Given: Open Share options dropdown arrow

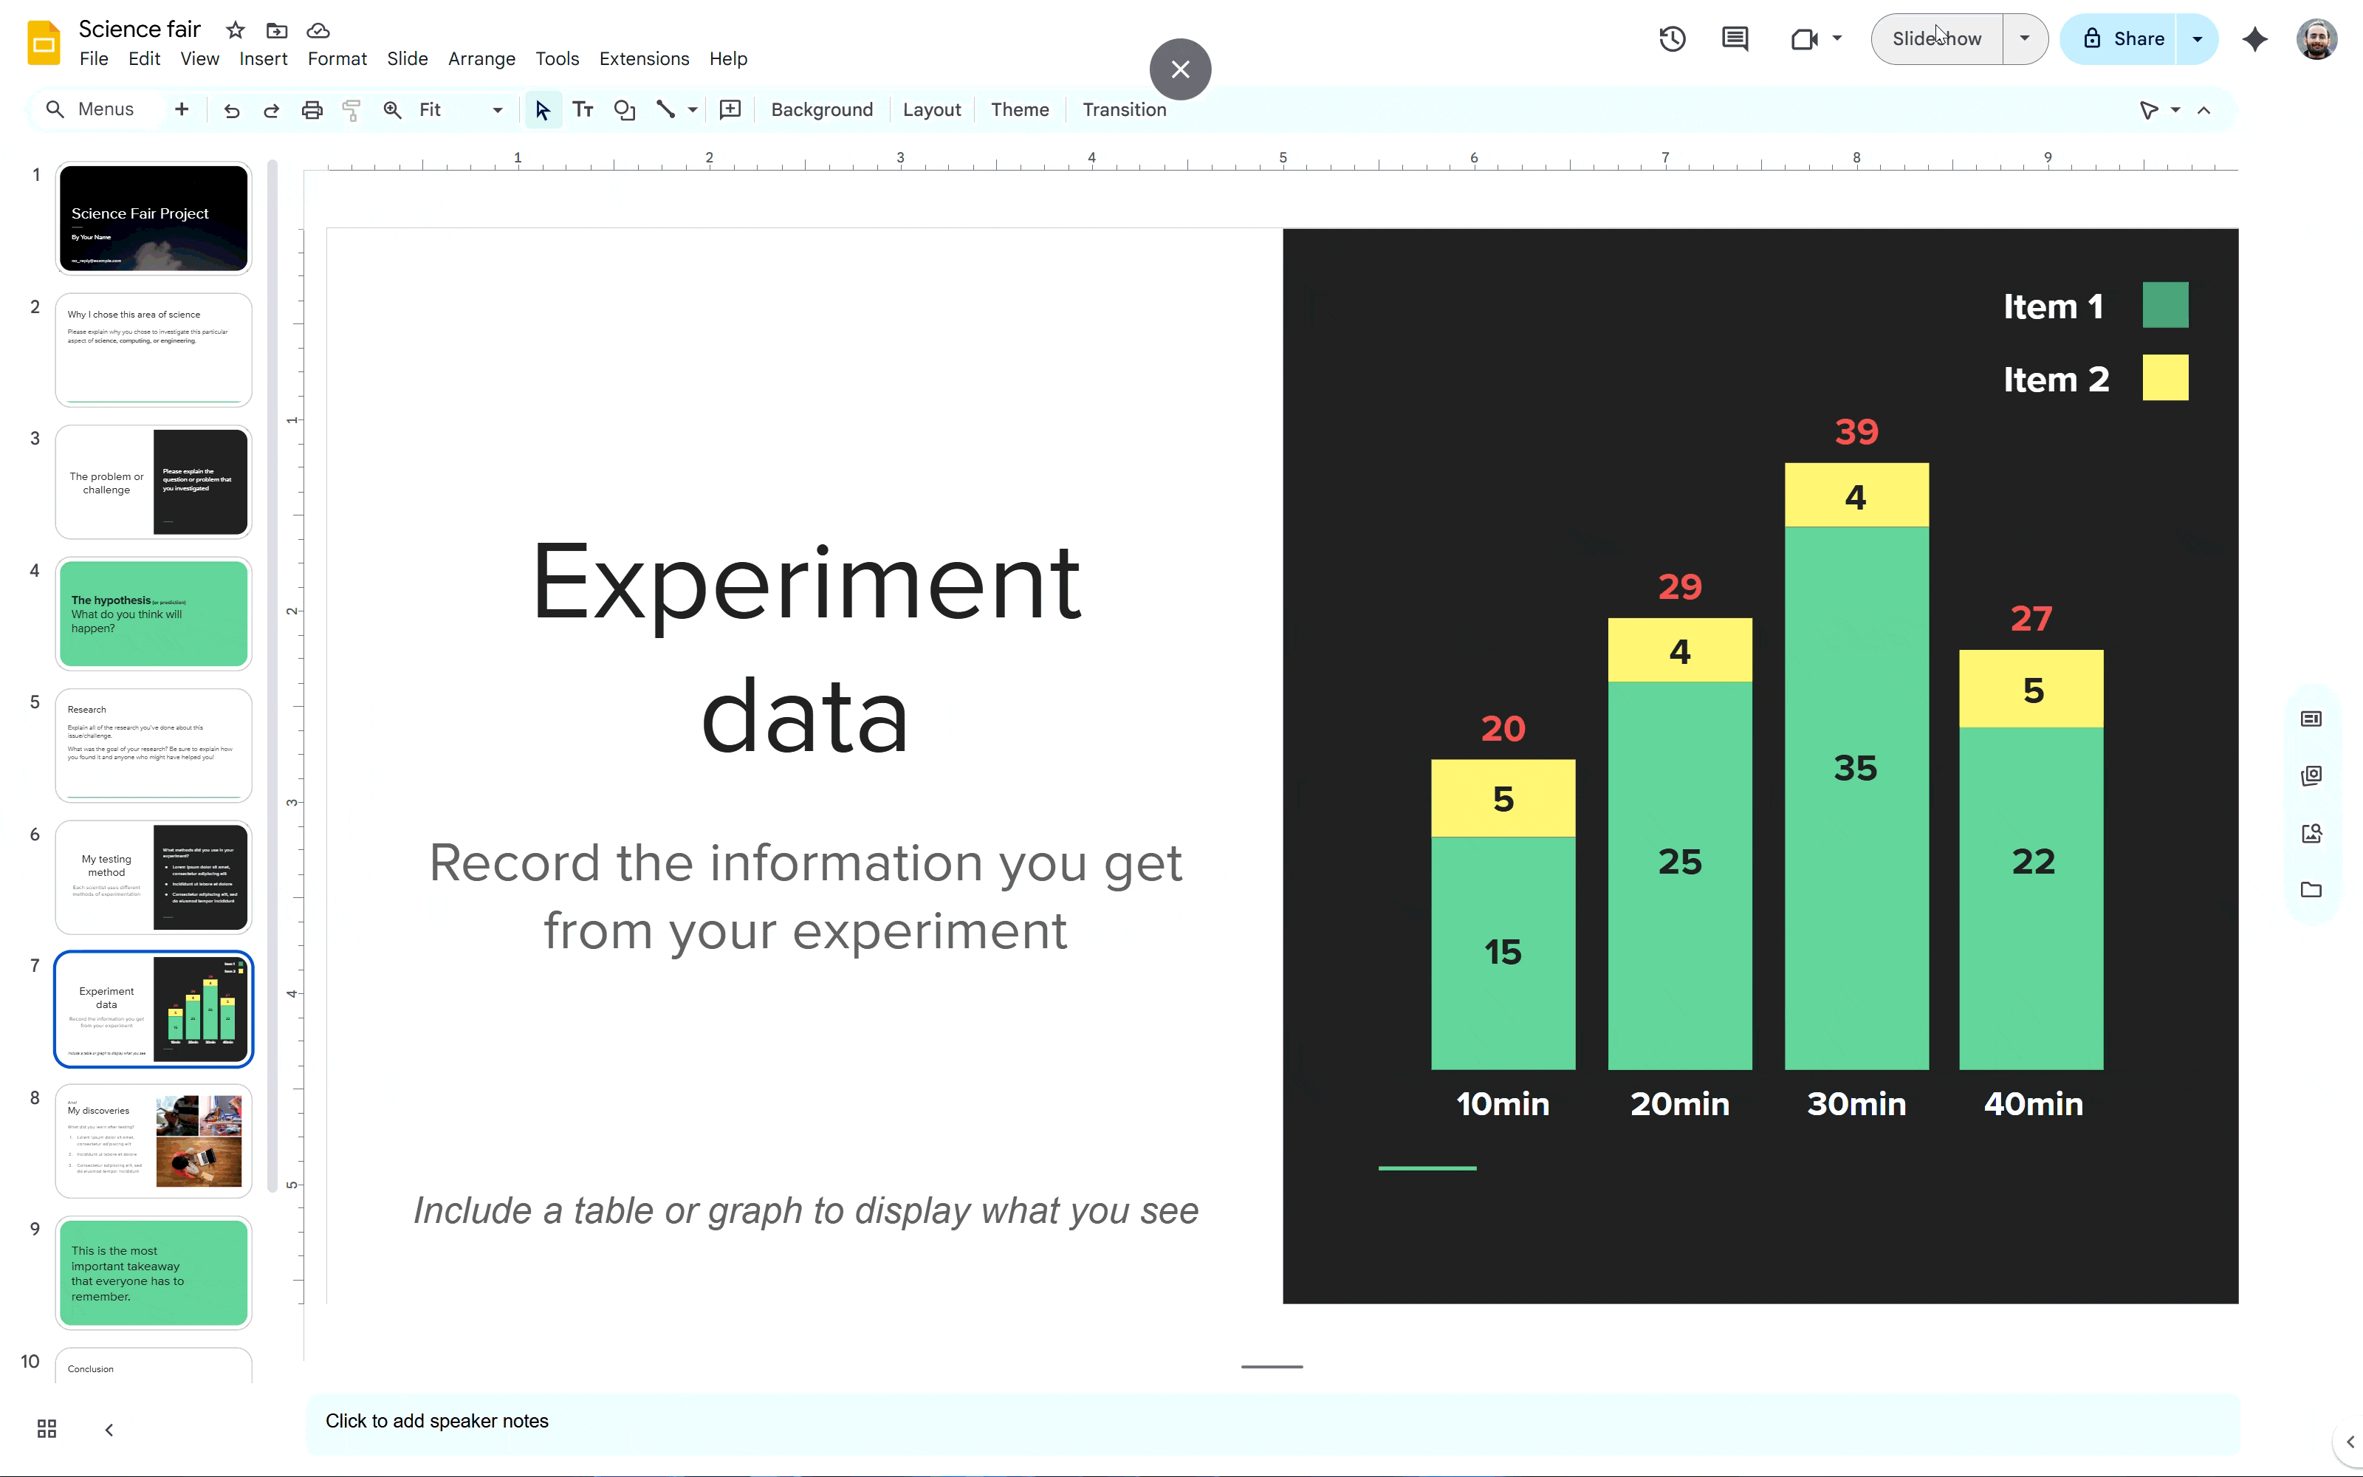Looking at the screenshot, I should pos(2197,39).
